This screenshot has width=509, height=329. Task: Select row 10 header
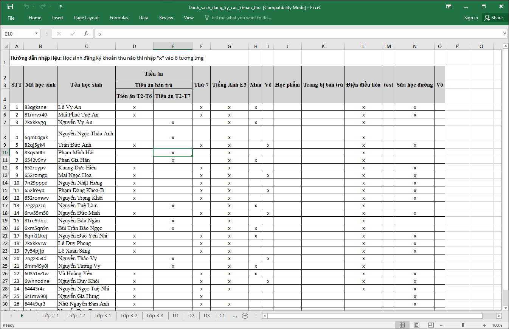tap(5, 152)
